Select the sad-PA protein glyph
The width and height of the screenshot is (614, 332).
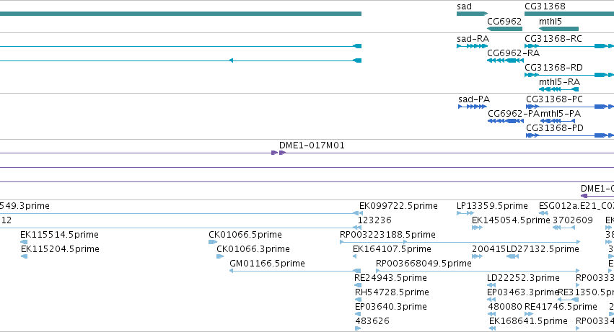[x=473, y=107]
